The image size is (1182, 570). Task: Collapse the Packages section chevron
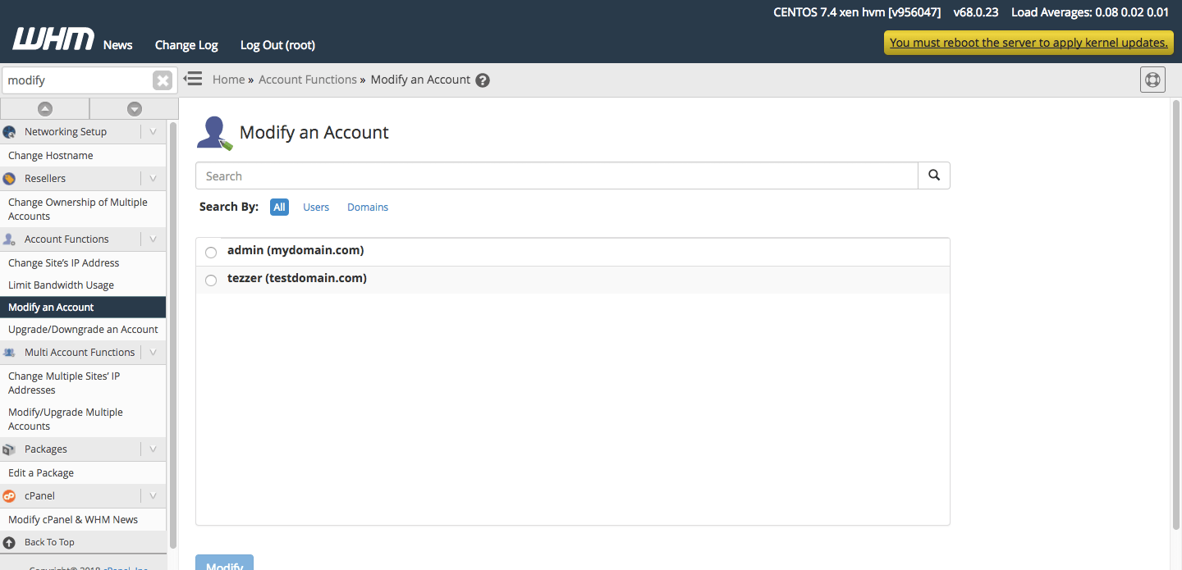[x=153, y=449]
